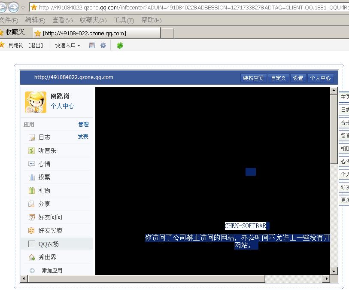This screenshot has height=290, width=349.
Task: Click the 日志 notebook icon
Action: 32,137
